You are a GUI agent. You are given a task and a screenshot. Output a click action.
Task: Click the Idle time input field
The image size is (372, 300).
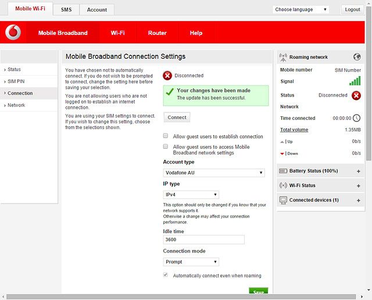point(203,240)
